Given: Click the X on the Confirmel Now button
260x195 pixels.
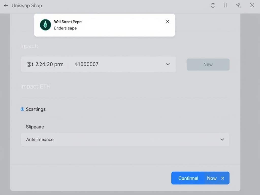Looking at the screenshot, I should [x=223, y=178].
